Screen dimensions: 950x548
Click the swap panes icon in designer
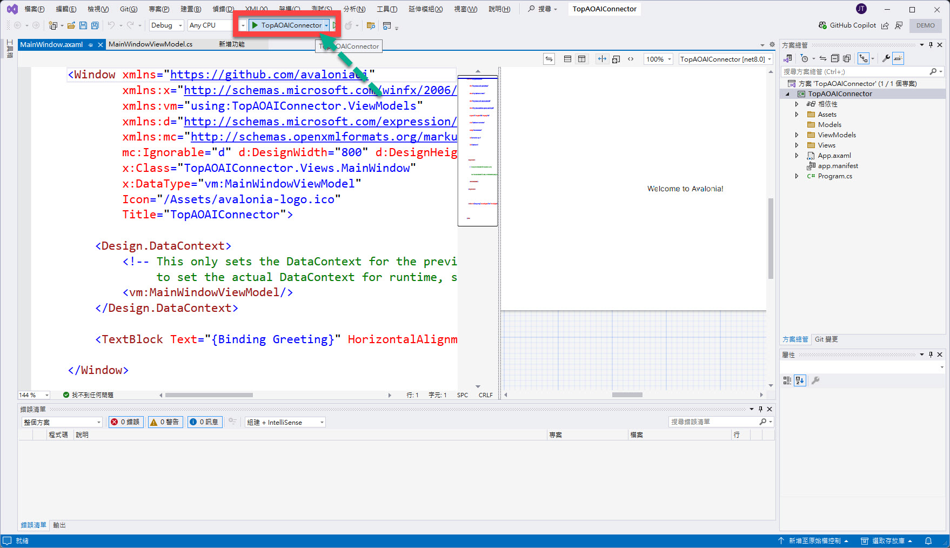pos(549,59)
